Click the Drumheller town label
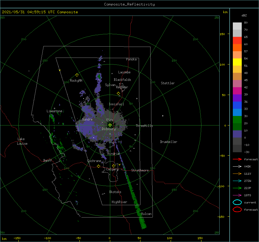This screenshot has width=259, height=242. (x=169, y=142)
